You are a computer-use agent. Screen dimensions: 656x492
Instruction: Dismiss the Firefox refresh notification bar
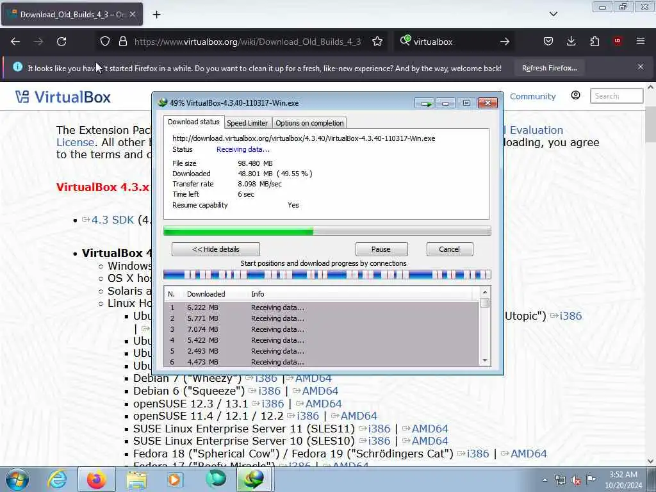[640, 67]
